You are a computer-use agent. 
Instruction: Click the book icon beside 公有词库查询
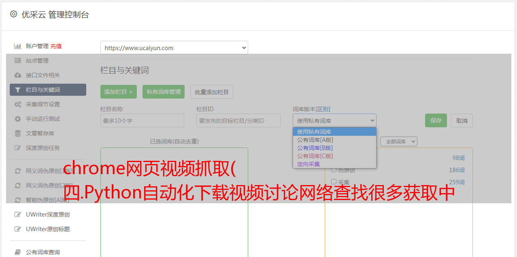tap(17, 252)
